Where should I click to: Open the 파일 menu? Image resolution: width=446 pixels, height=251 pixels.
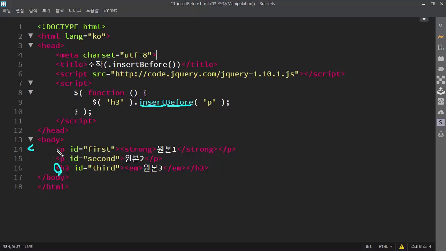click(7, 10)
